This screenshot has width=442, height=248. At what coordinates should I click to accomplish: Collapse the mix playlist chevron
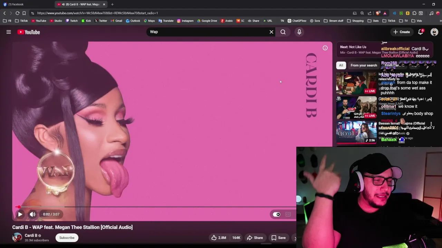click(427, 49)
